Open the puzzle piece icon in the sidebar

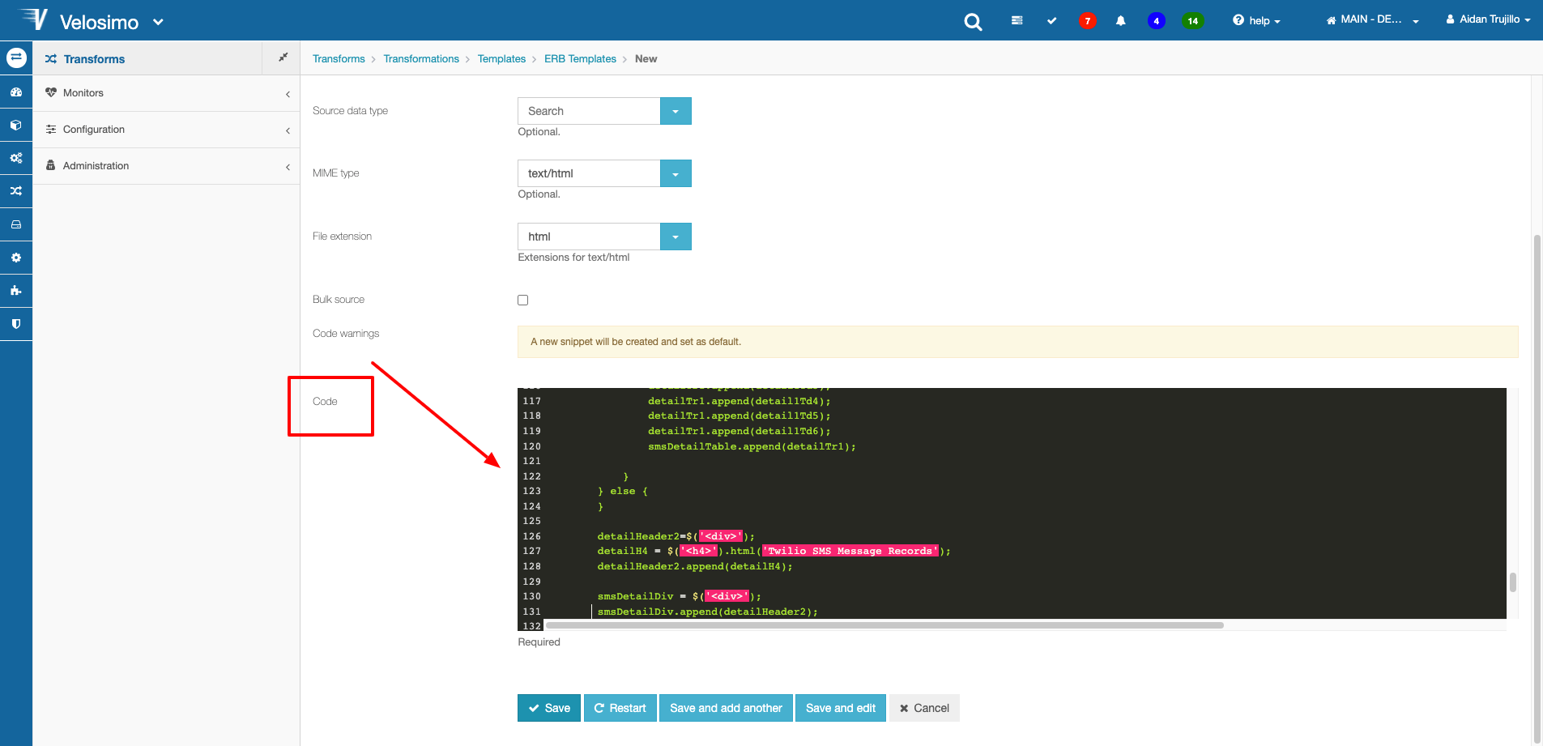16,291
